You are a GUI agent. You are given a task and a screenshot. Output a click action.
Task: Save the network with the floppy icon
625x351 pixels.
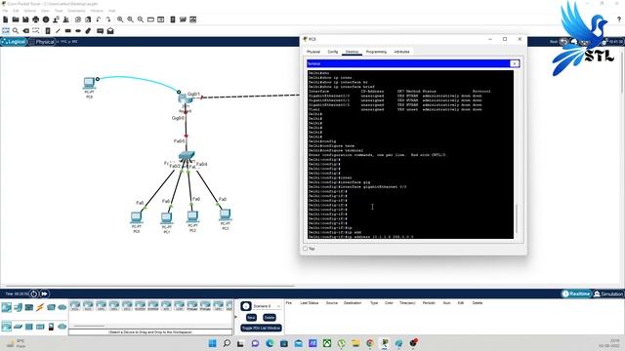pos(25,19)
